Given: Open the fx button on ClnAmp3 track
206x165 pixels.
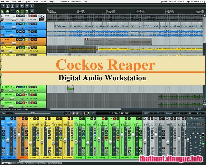Looking at the screenshot, I should [x=23, y=47].
